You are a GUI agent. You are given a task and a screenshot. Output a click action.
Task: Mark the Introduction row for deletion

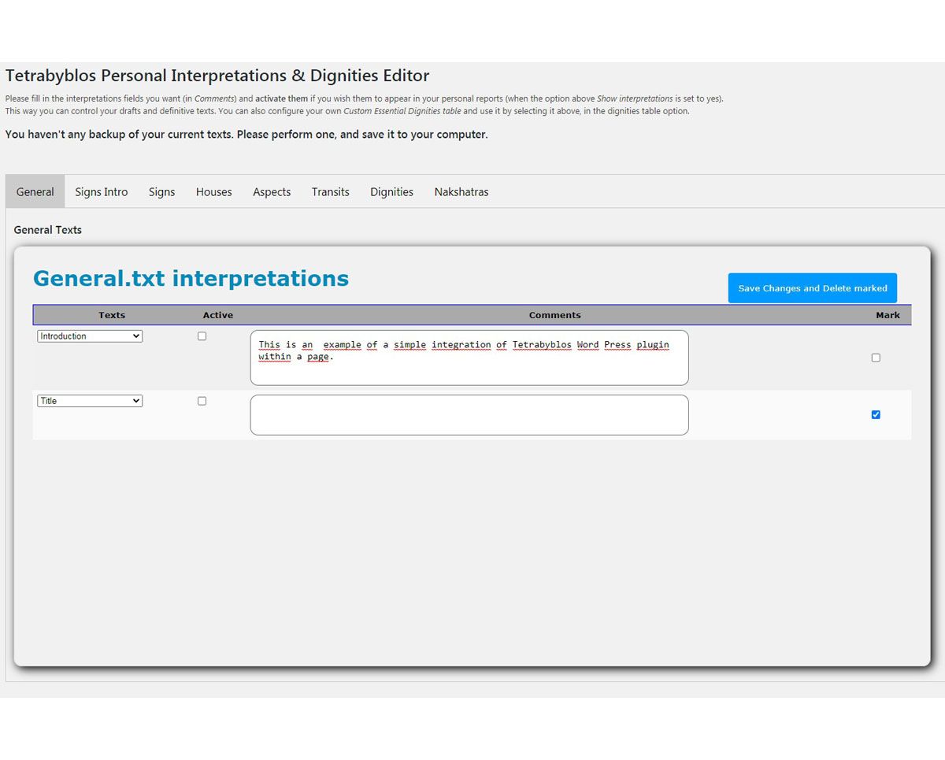click(x=876, y=358)
